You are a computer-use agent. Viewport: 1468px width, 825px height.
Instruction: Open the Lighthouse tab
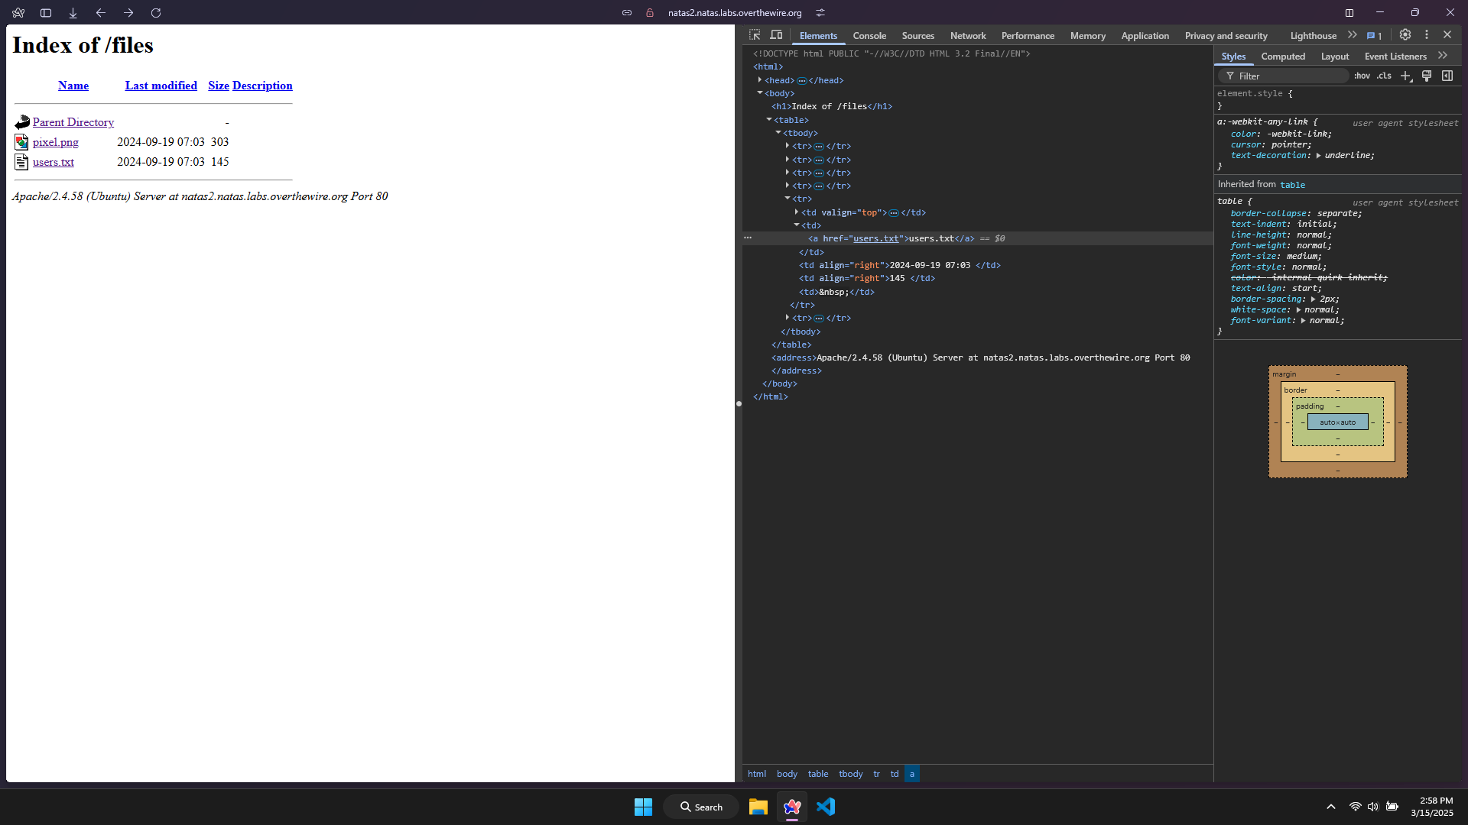[1314, 36]
